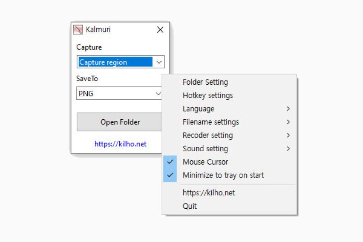Screen dimensions: 363x242
Task: Select Folder Setting from context menu
Action: coord(229,82)
